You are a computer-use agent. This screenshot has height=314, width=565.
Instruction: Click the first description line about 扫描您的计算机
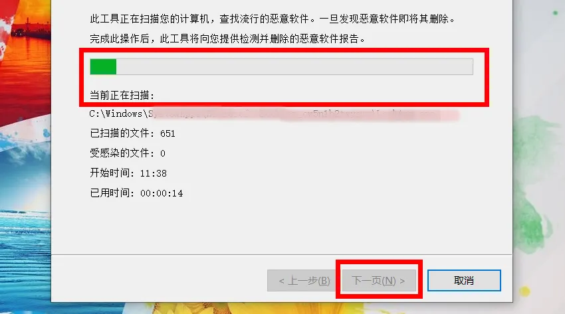(x=273, y=19)
